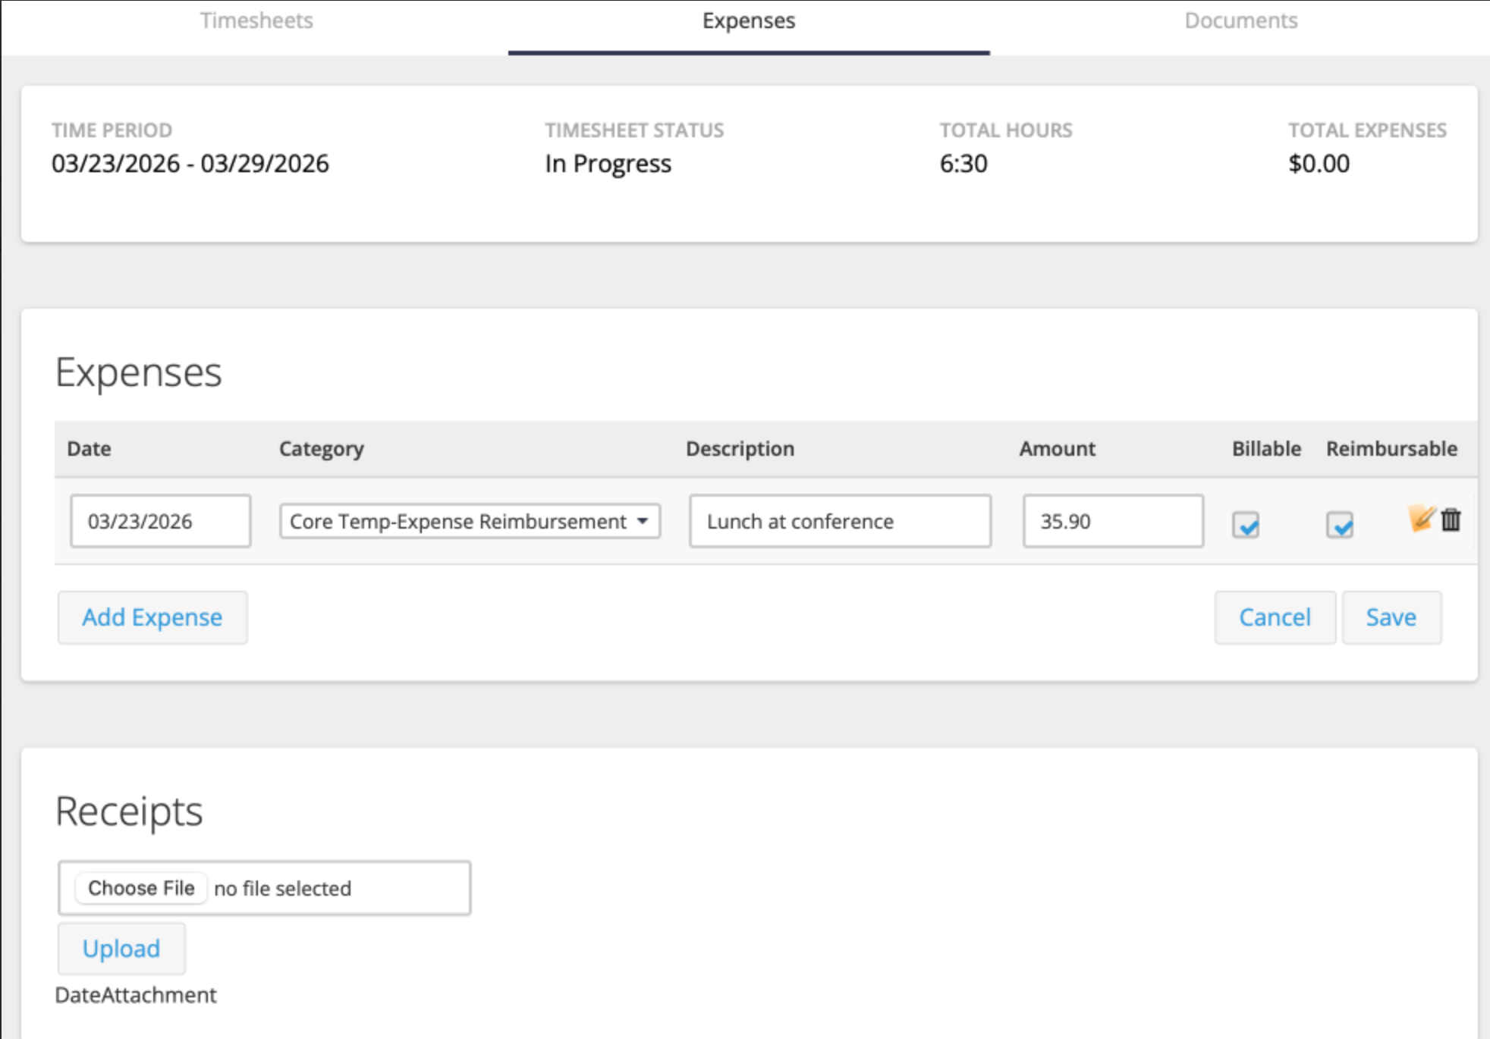The image size is (1490, 1039).
Task: Cancel the expense edits
Action: click(x=1275, y=617)
